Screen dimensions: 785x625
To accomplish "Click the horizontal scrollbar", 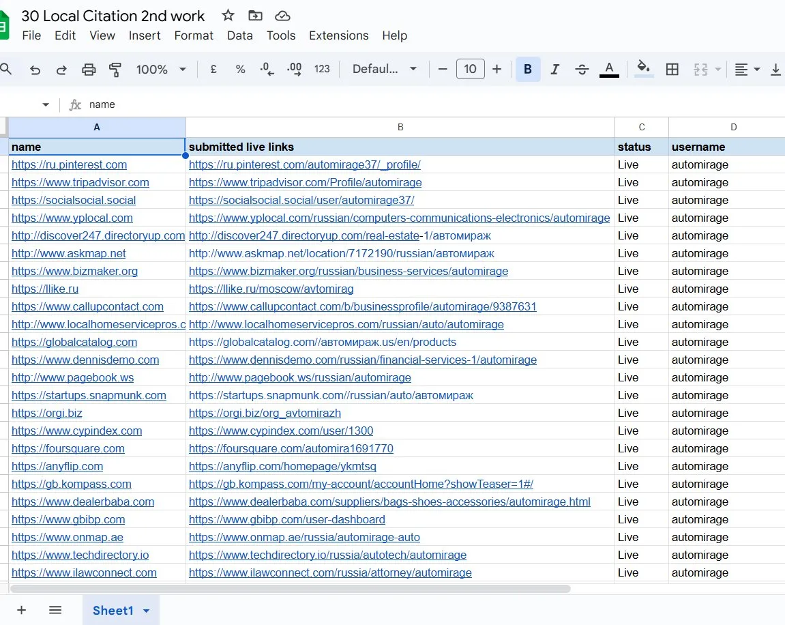I will (291, 588).
